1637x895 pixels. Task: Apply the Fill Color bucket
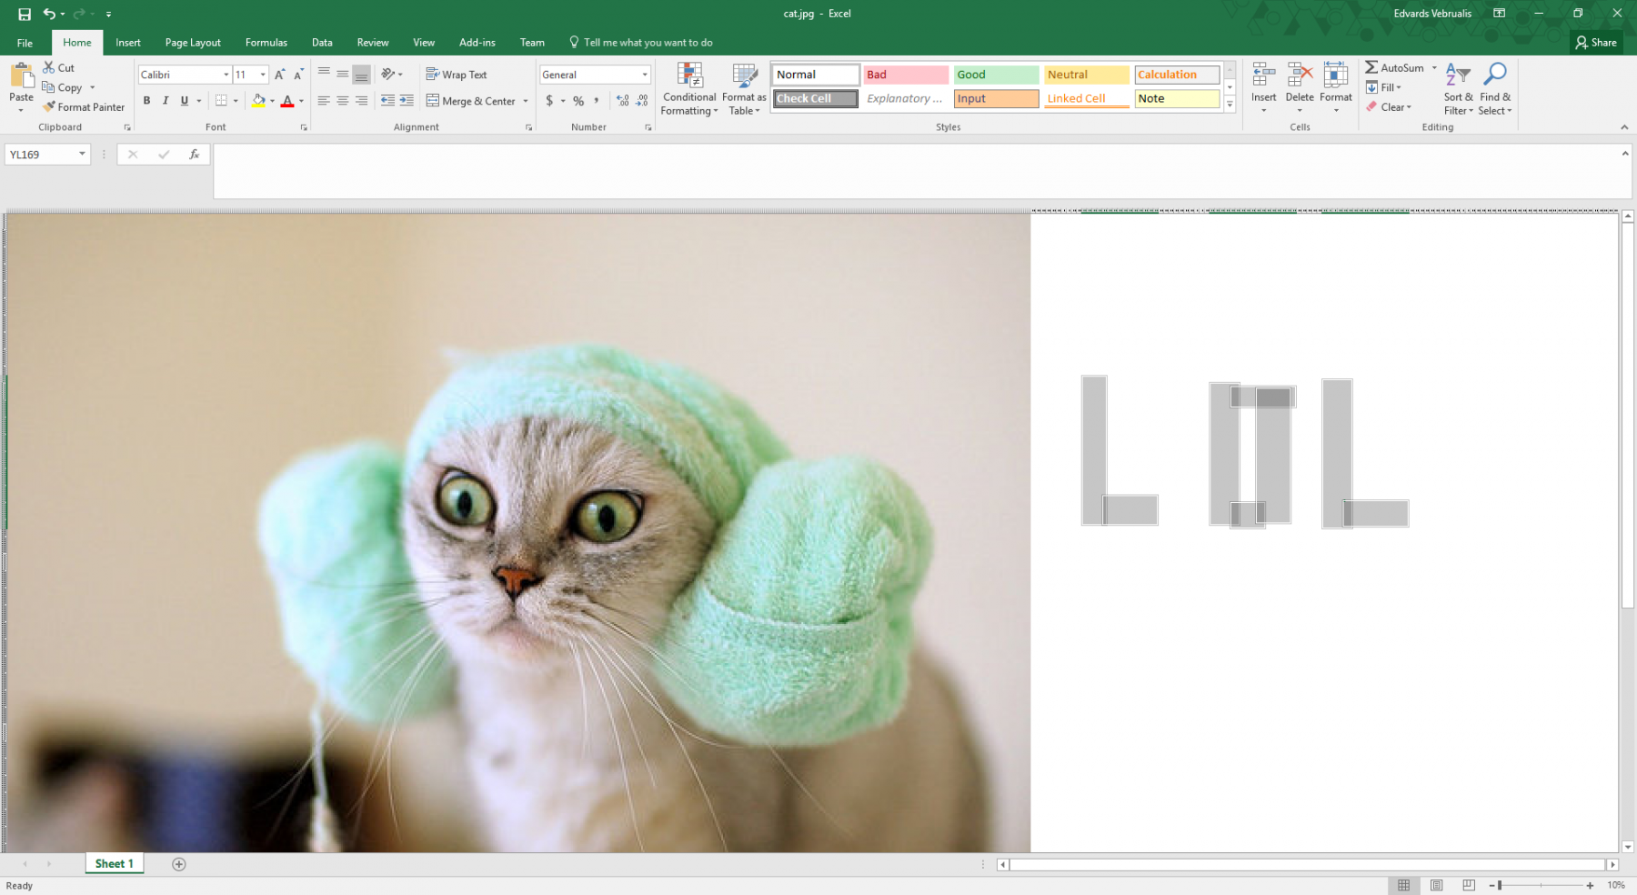[258, 101]
